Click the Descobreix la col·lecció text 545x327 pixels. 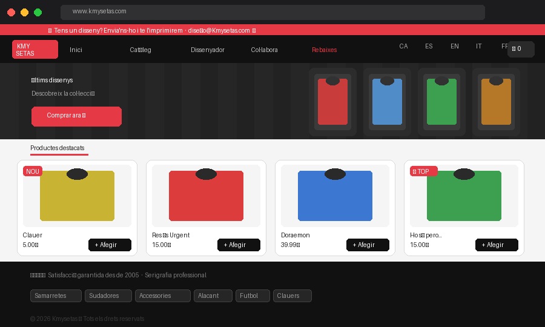pos(63,93)
